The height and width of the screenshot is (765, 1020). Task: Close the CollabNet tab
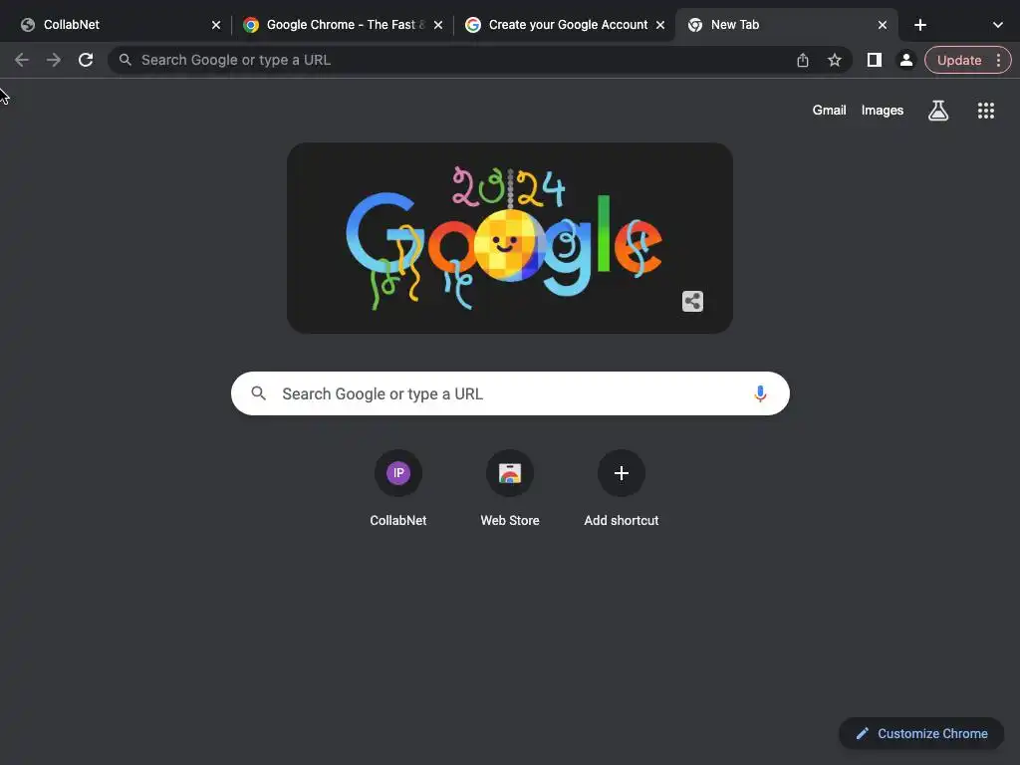[216, 25]
